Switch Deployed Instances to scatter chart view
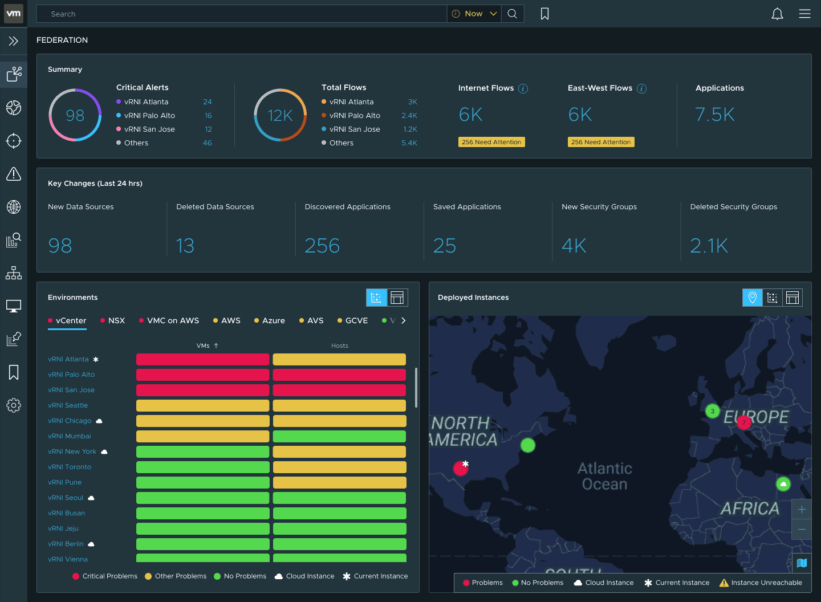821x602 pixels. [773, 298]
